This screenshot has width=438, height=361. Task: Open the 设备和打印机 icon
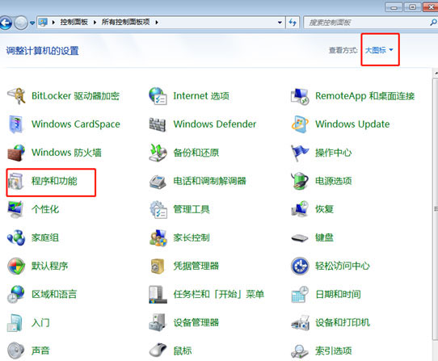pyautogui.click(x=300, y=323)
